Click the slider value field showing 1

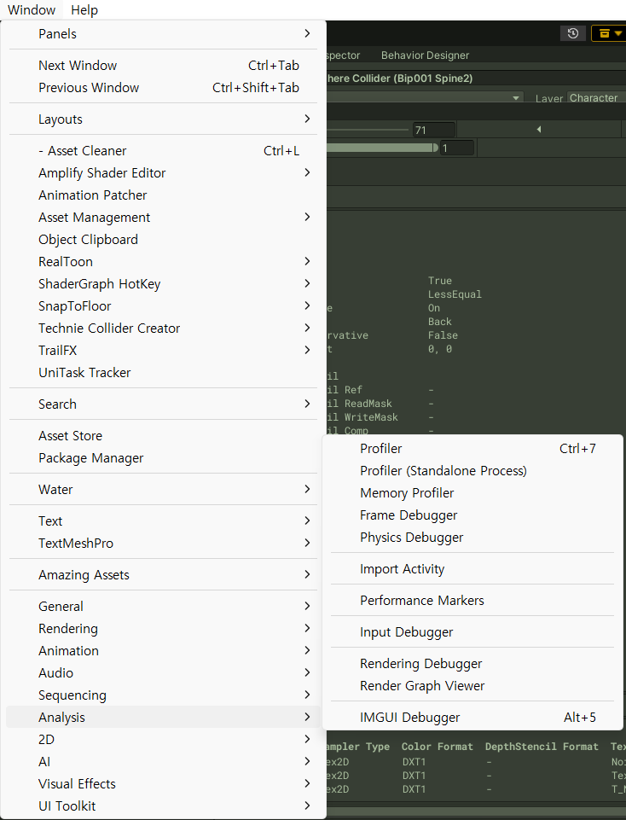[x=457, y=148]
